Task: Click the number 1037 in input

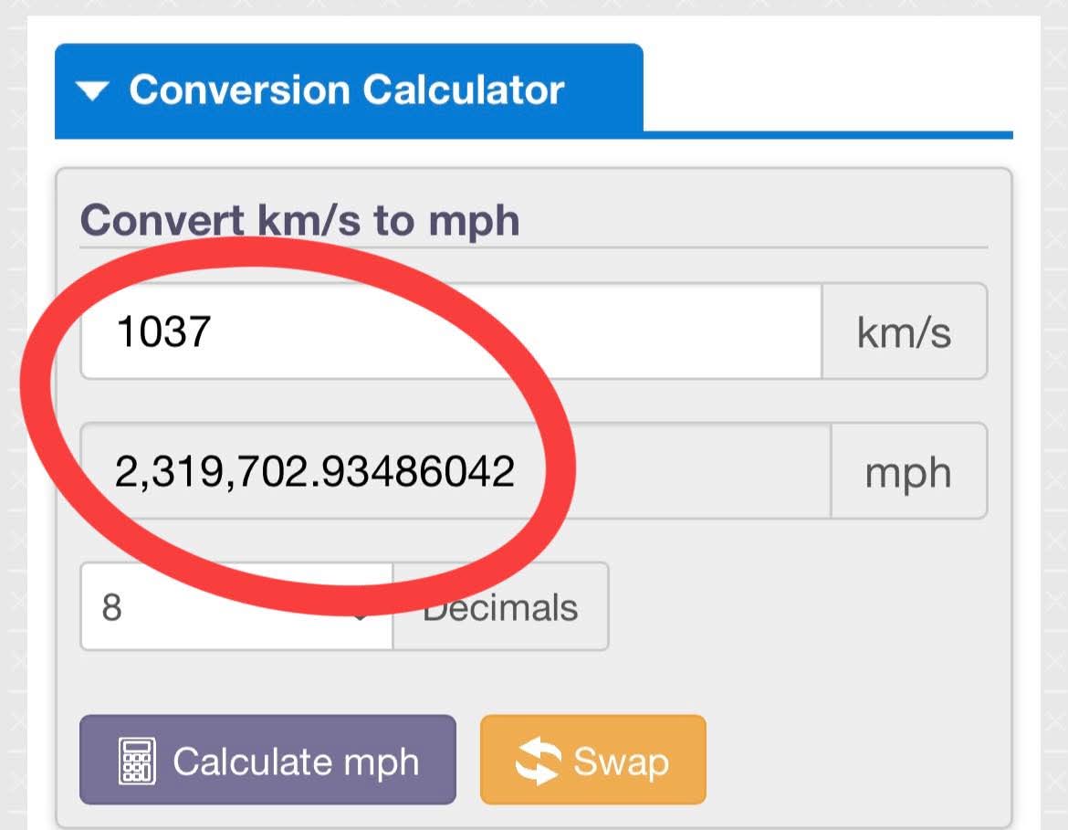Action: point(164,331)
